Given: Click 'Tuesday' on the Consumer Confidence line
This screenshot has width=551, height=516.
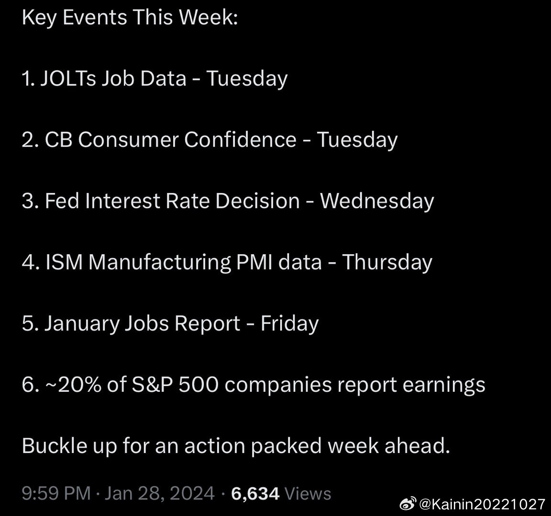Looking at the screenshot, I should 357,140.
